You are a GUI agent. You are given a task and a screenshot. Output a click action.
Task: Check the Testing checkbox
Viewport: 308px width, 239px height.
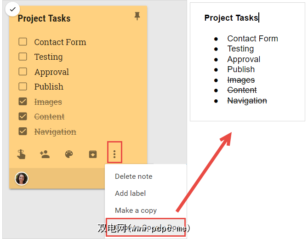[23, 57]
